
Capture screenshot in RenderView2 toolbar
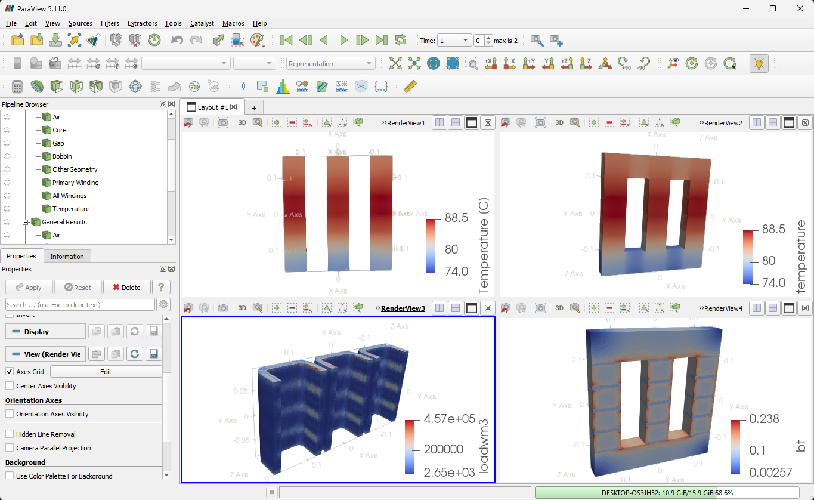pos(540,122)
